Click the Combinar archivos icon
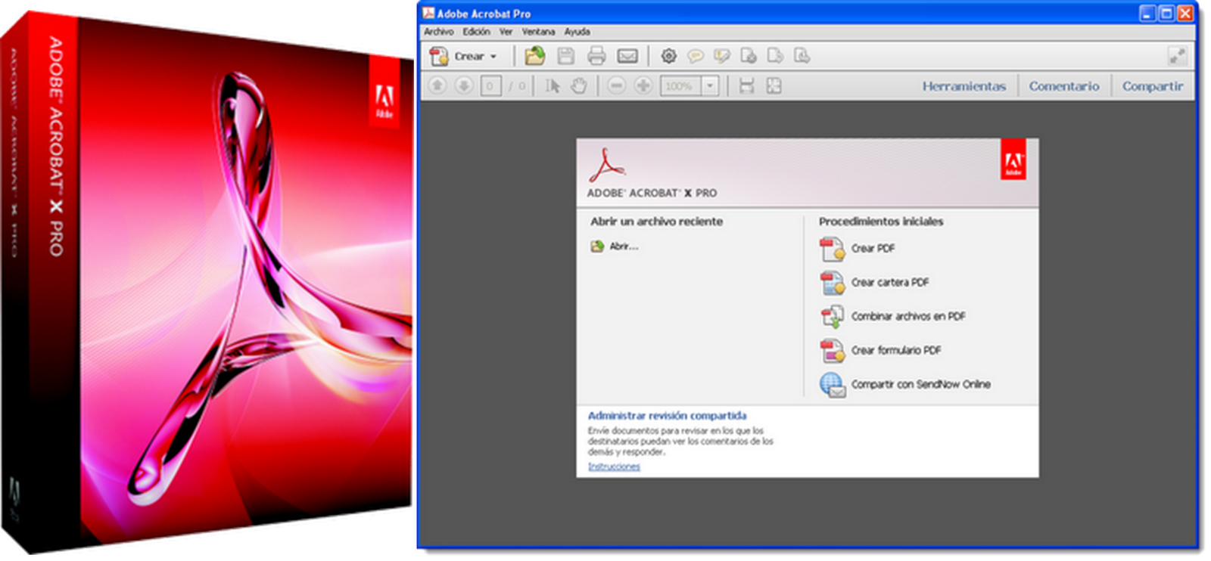 832,317
